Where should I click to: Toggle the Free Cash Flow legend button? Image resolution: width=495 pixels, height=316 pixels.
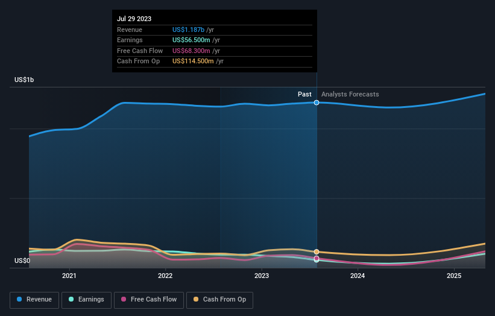[149, 300]
